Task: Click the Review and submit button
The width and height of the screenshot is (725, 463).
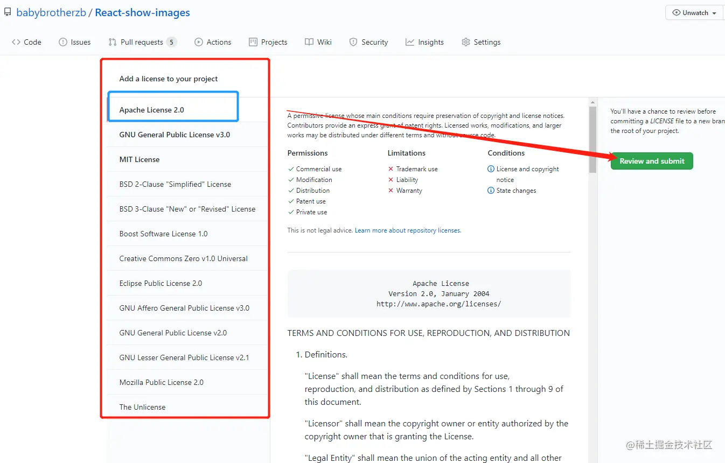Action: [652, 161]
